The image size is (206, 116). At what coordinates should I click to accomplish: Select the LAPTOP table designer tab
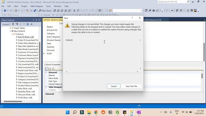[x=53, y=20]
